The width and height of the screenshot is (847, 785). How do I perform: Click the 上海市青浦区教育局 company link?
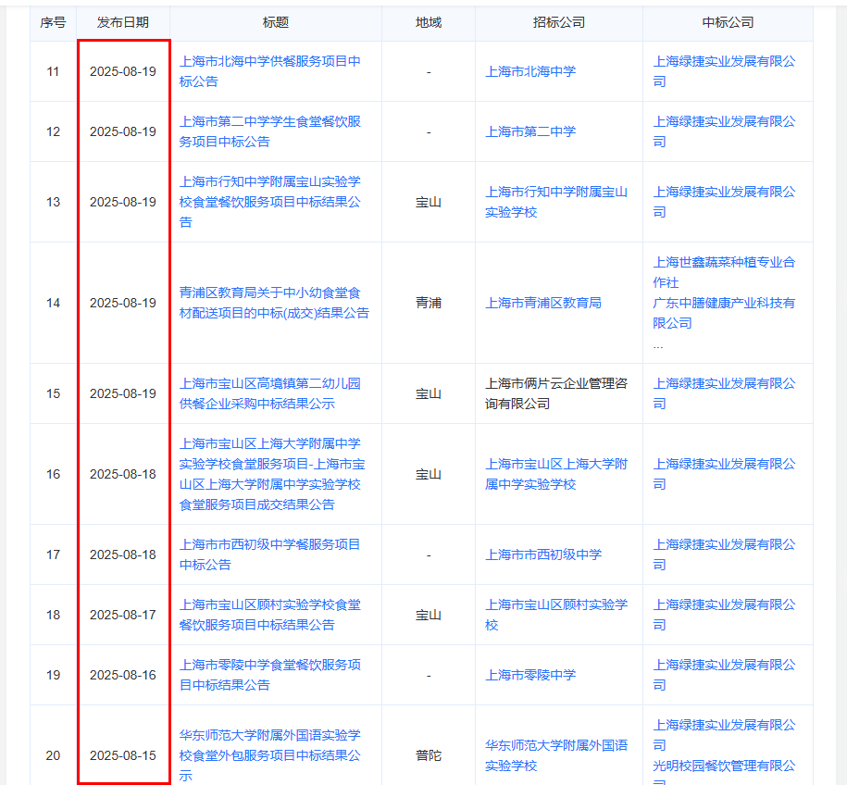[543, 303]
